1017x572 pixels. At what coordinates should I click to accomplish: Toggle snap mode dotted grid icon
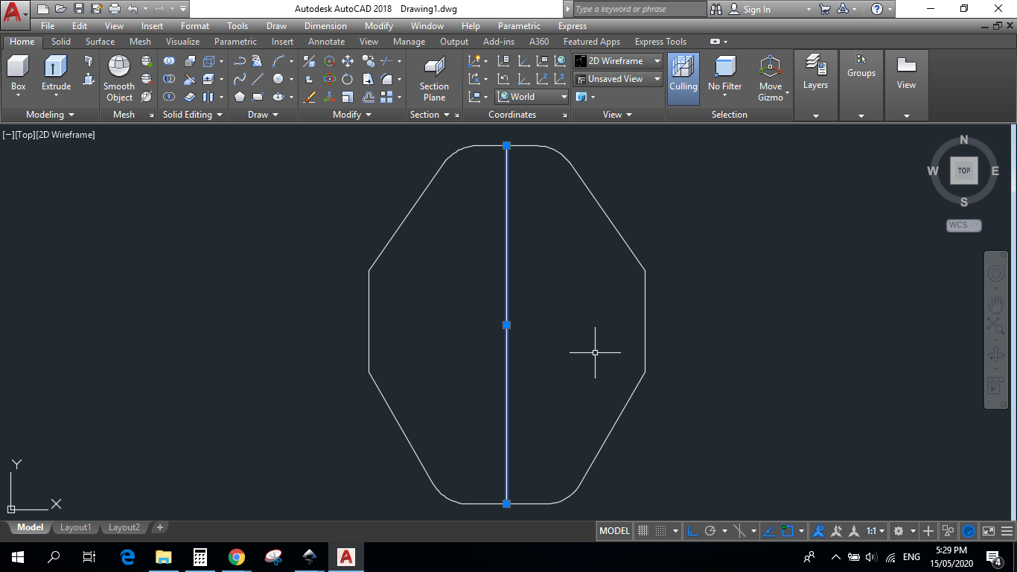pyautogui.click(x=660, y=531)
